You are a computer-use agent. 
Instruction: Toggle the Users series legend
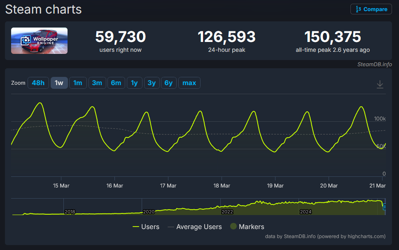146,227
